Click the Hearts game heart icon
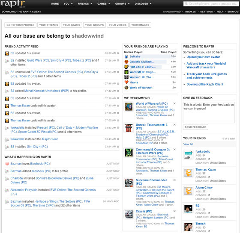The width and height of the screenshot is (240, 233). pyautogui.click(x=126, y=82)
